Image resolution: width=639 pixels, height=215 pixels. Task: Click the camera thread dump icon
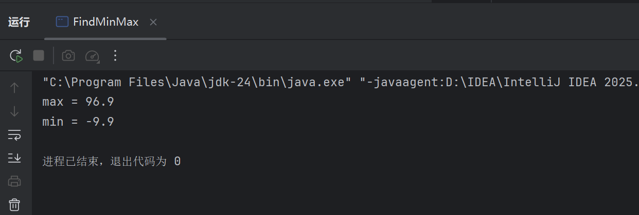click(68, 55)
